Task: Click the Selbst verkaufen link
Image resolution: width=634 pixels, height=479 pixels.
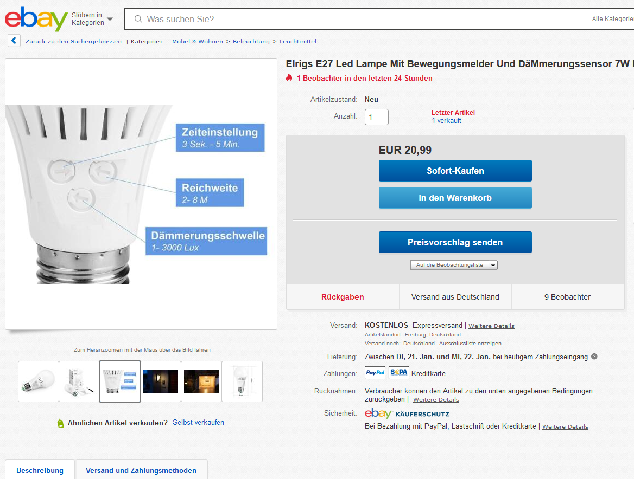Action: point(198,423)
